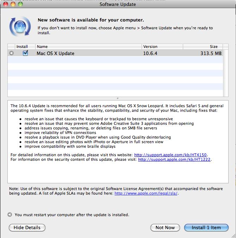Click the VPN connections bullet text
Viewport: 236px width, 238px height.
coord(60,133)
